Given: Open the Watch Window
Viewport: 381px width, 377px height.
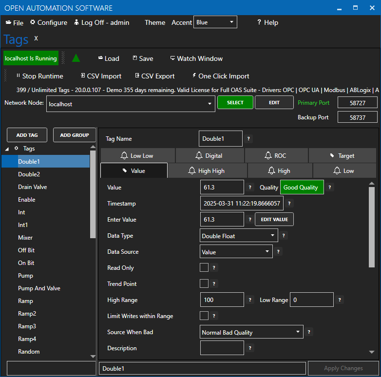Looking at the screenshot, I should (196, 58).
